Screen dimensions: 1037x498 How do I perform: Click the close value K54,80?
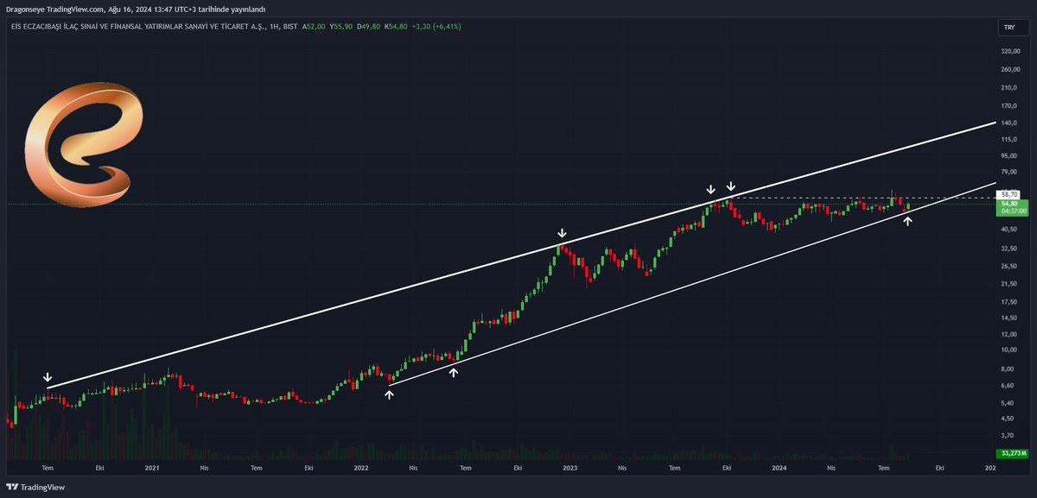click(x=396, y=27)
